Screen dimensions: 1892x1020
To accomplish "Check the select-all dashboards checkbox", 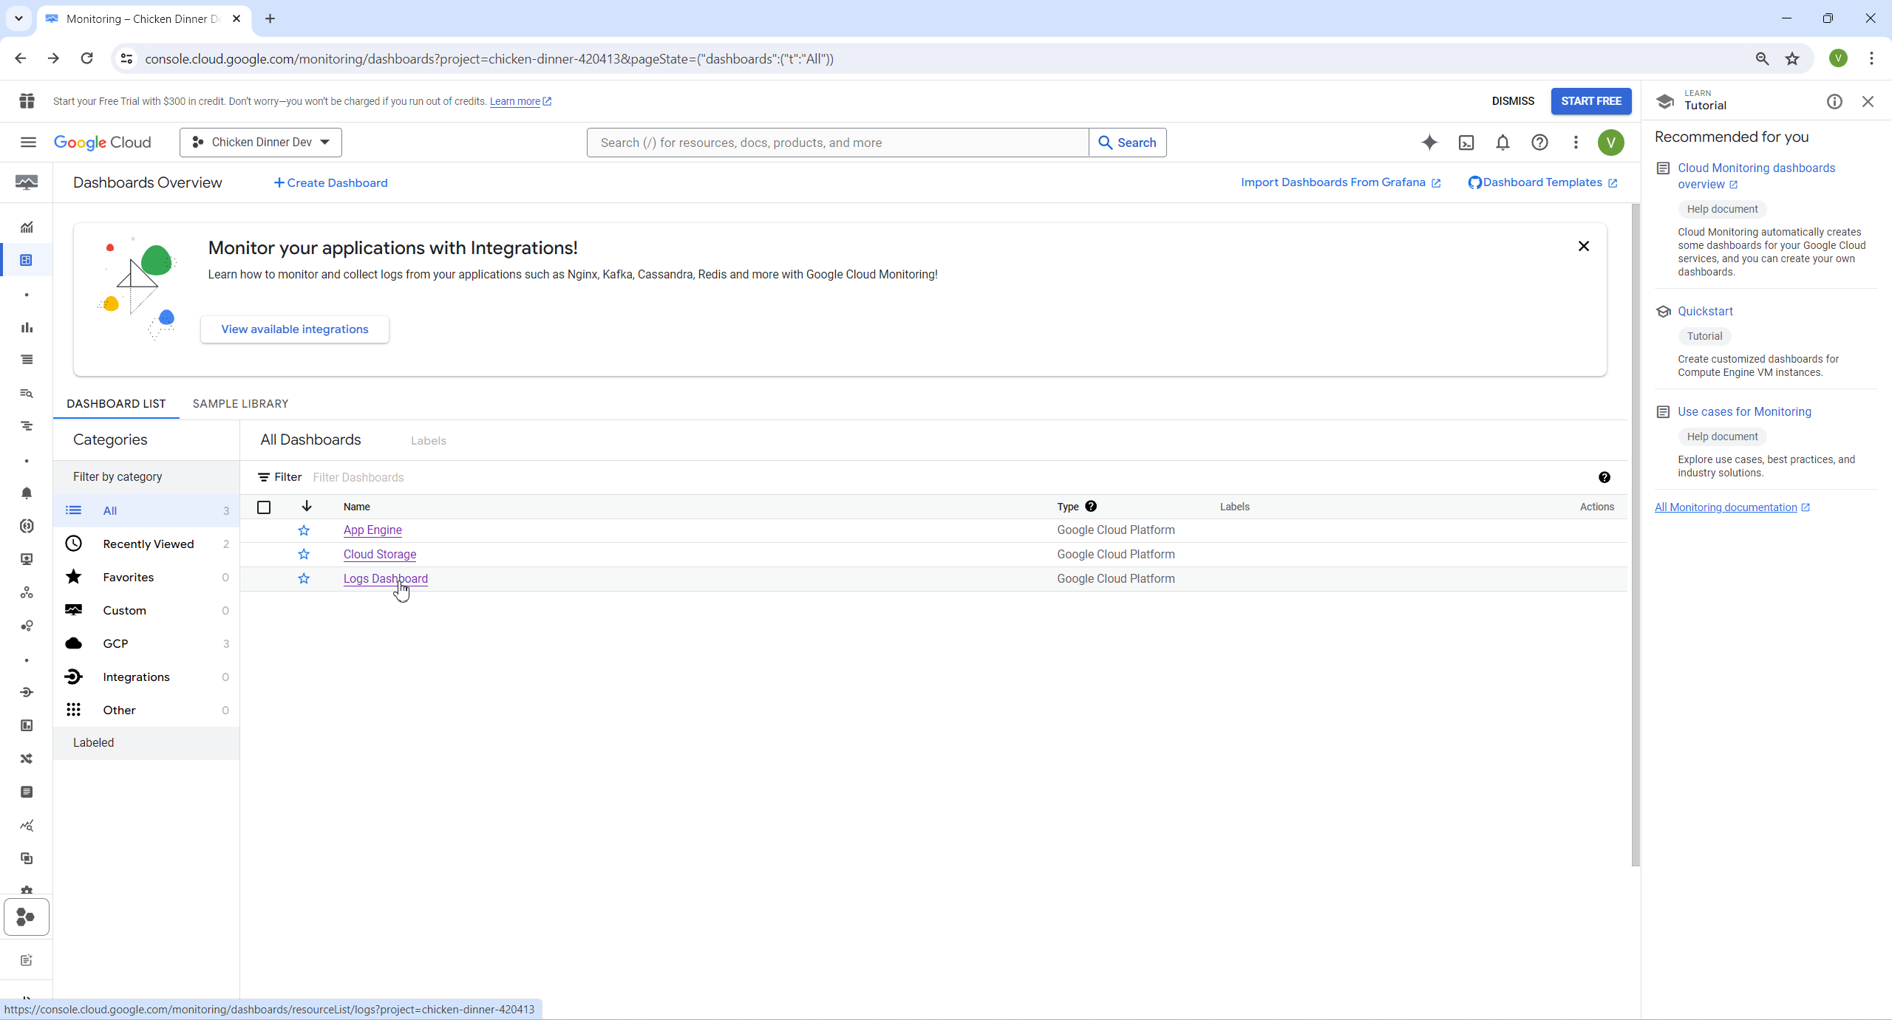I will 264,507.
